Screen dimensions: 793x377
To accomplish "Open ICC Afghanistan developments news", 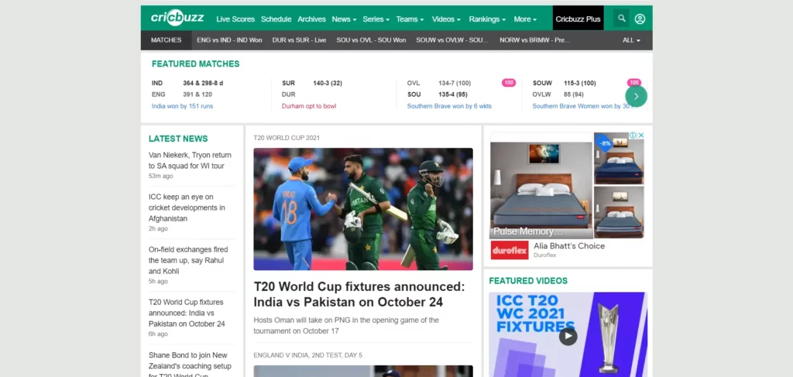I will point(187,207).
